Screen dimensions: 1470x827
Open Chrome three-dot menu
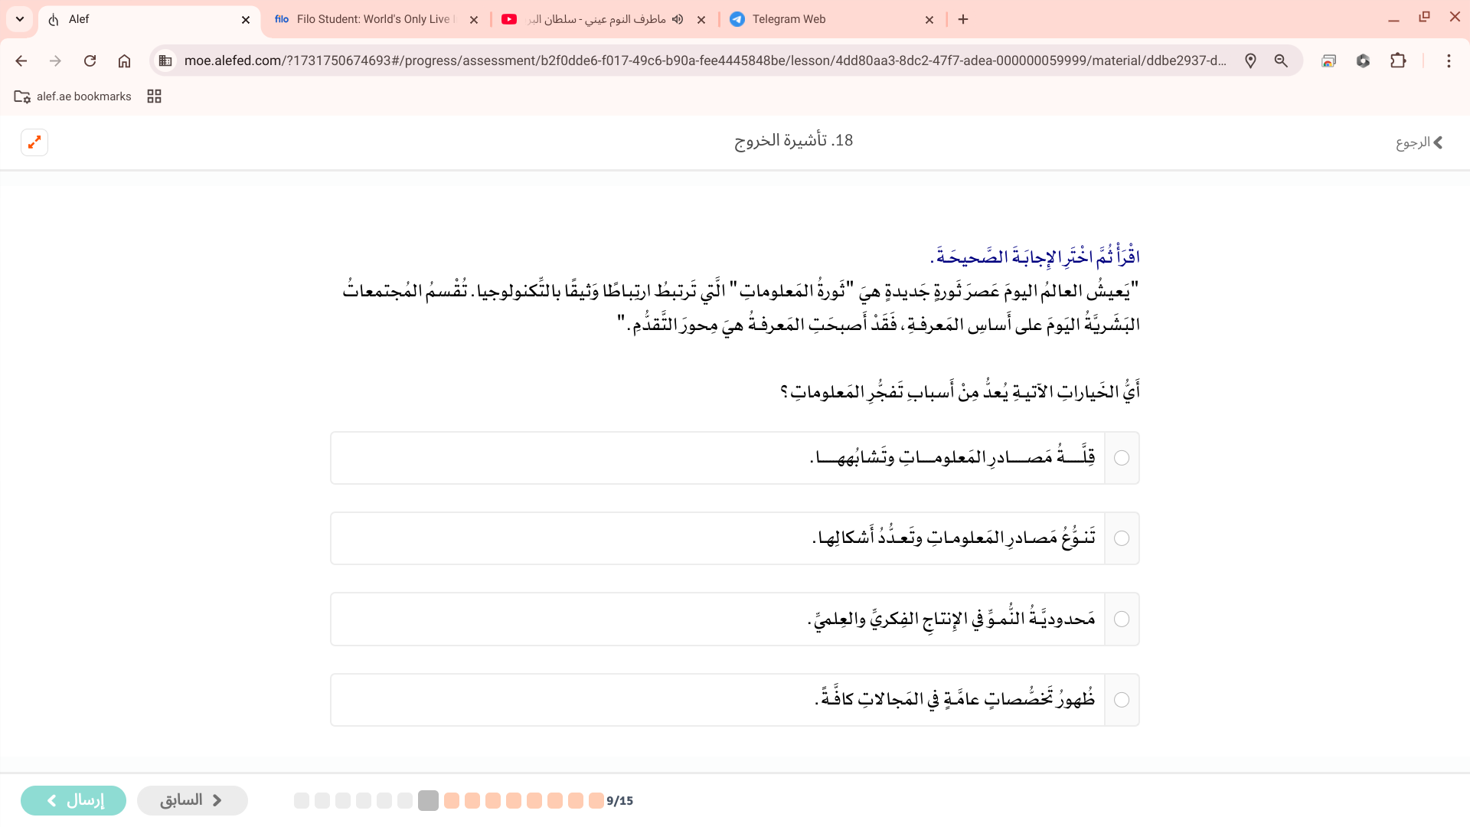coord(1449,61)
